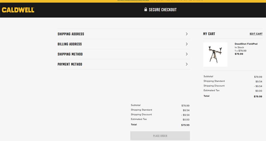Click Shipping Standard label in My Cart
The image size is (266, 141).
tap(214, 81)
